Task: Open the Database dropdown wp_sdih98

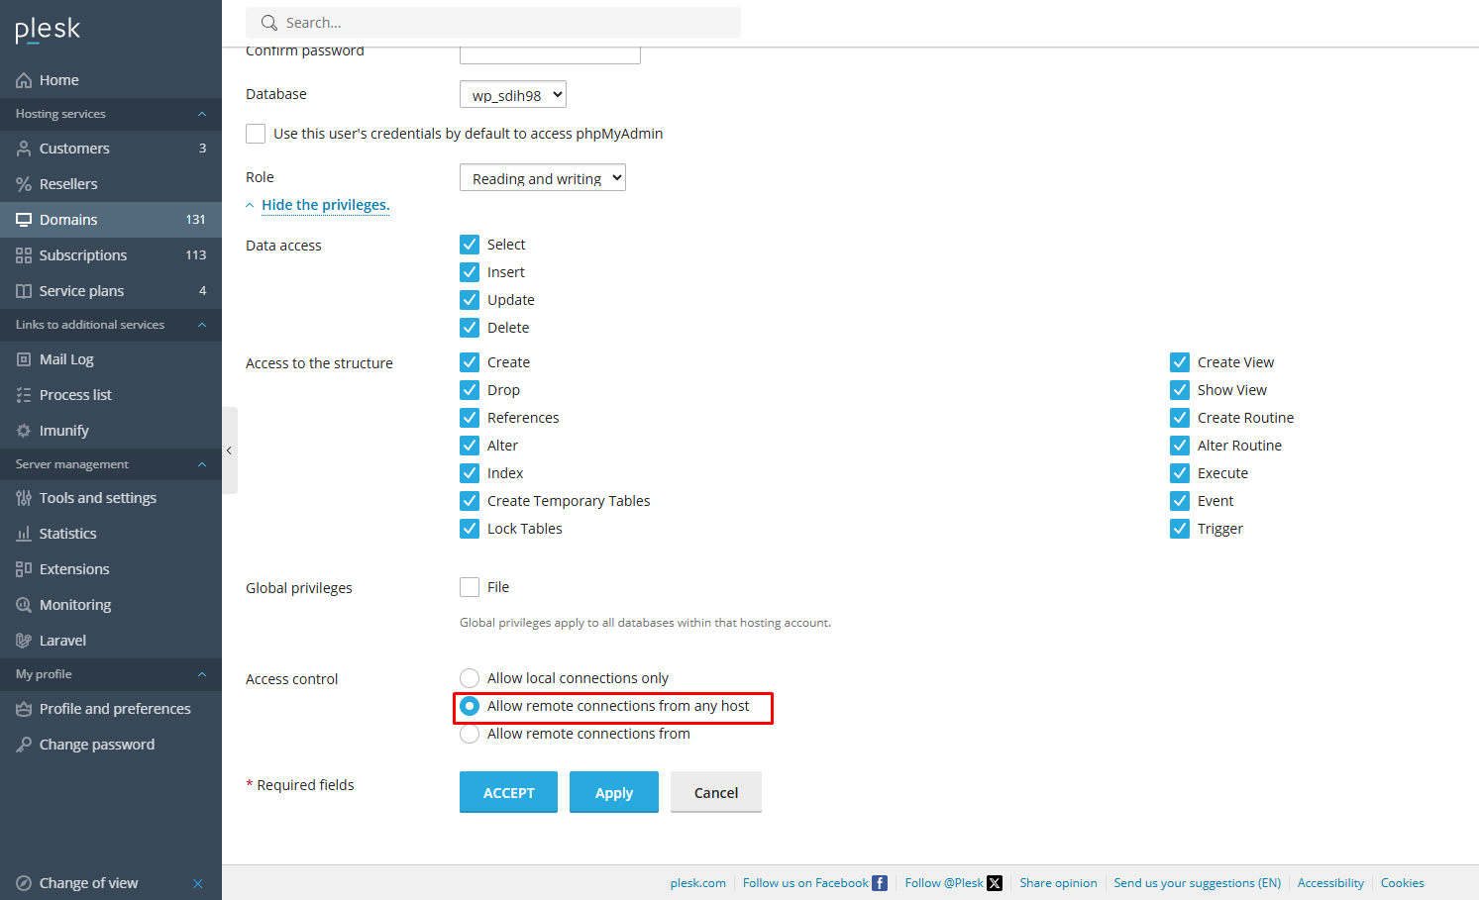Action: [513, 95]
